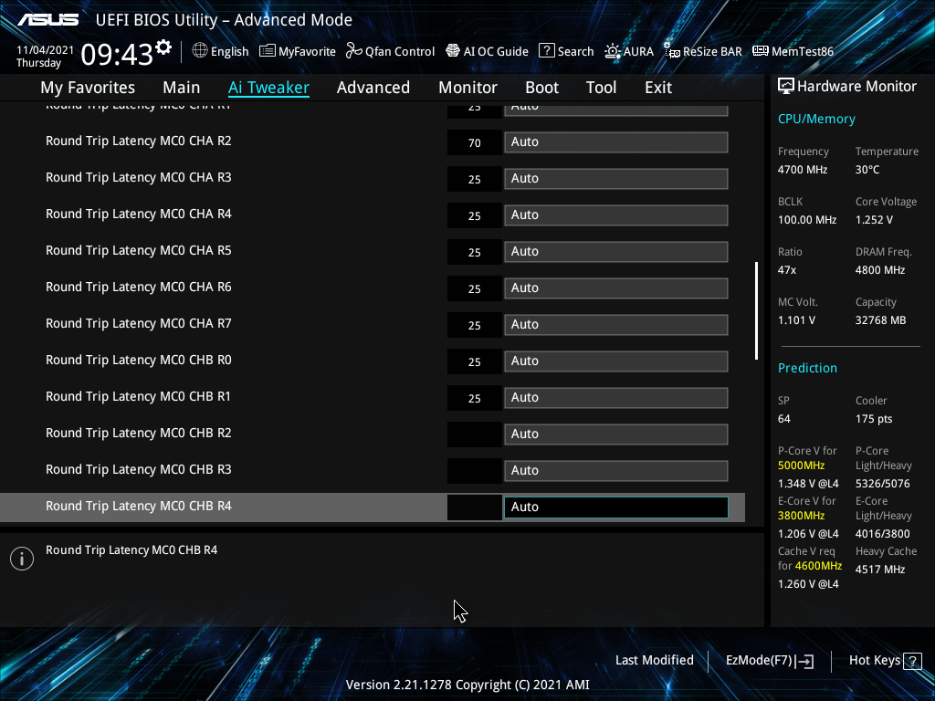Open the Monitor tab
This screenshot has width=935, height=701.
(x=468, y=87)
